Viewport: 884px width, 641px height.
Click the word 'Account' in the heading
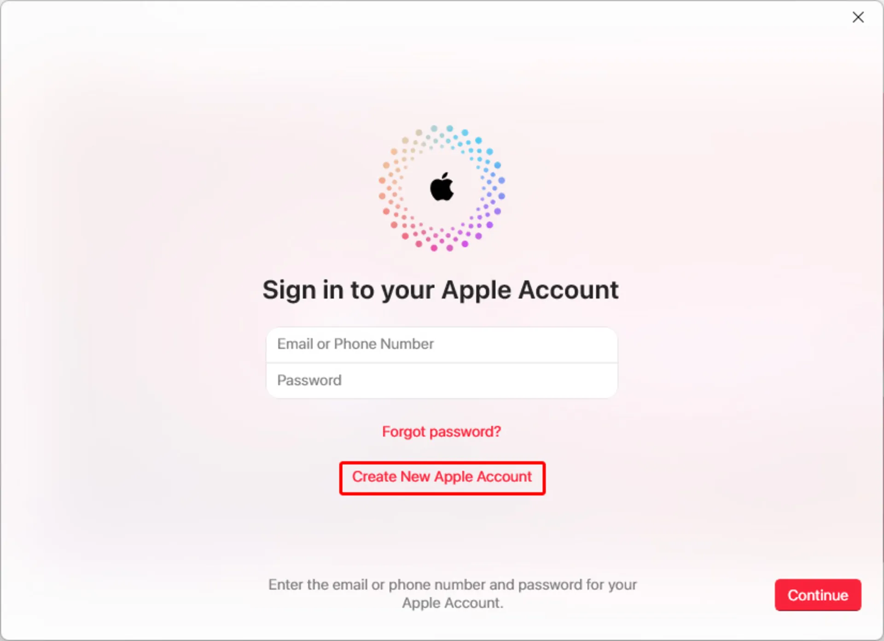coord(568,290)
